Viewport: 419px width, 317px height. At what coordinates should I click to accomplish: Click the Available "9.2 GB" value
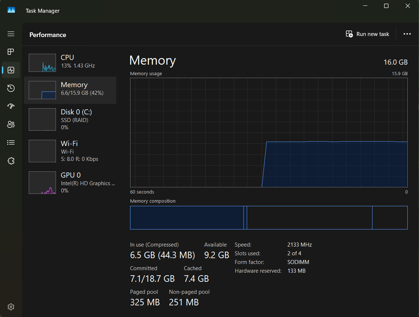tap(217, 255)
